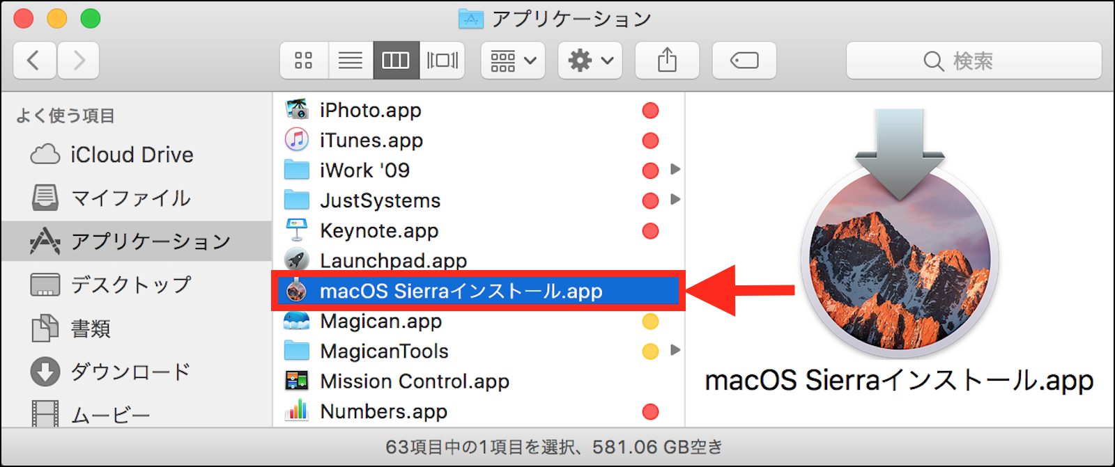Select the iWork '09 folder icon
This screenshot has width=1115, height=467.
pyautogui.click(x=297, y=170)
